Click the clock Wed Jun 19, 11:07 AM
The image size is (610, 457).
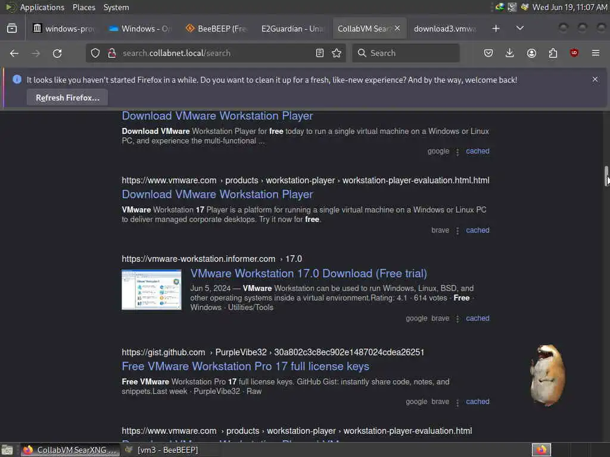[569, 7]
